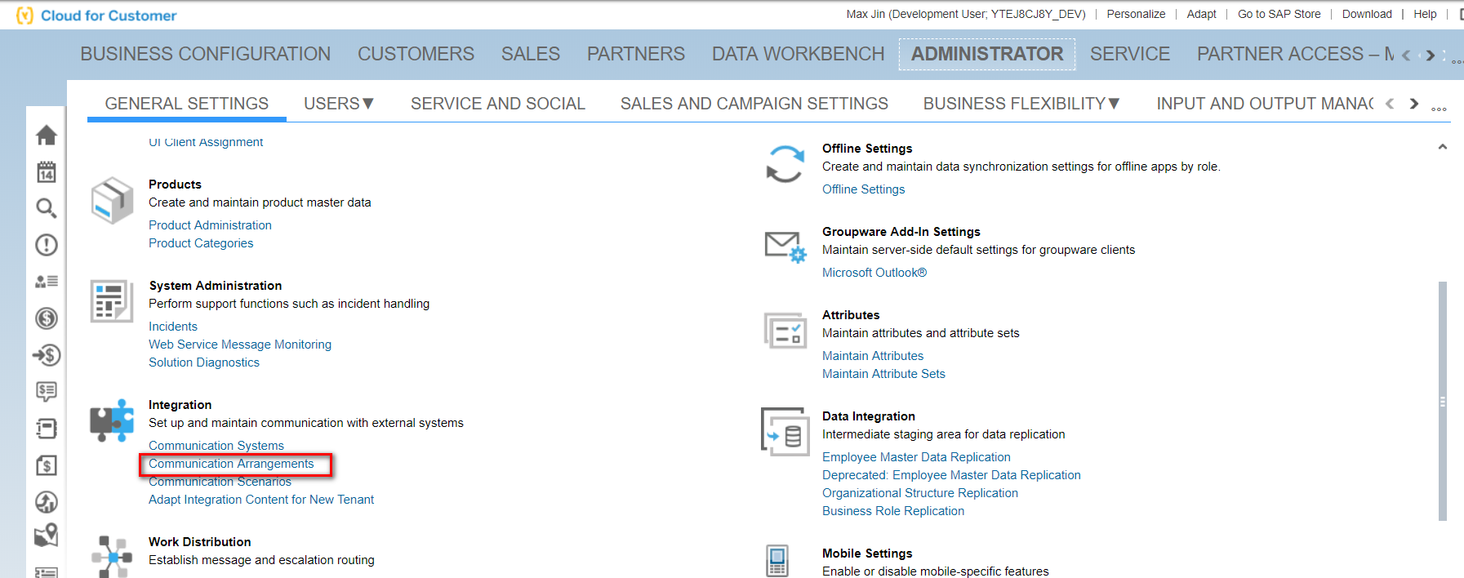
Task: Click the magnifying glass search icon
Action: pos(47,208)
